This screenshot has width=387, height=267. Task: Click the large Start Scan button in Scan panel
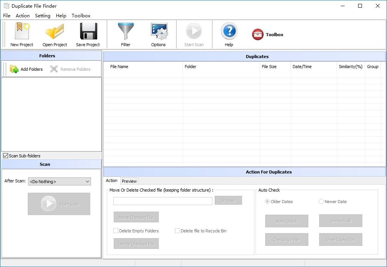[59, 204]
